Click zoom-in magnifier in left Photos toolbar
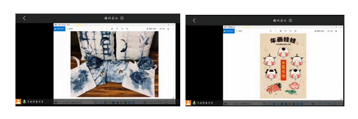This screenshot has height=119, width=358. point(102,29)
